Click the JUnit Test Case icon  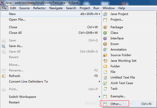click(x=105, y=83)
